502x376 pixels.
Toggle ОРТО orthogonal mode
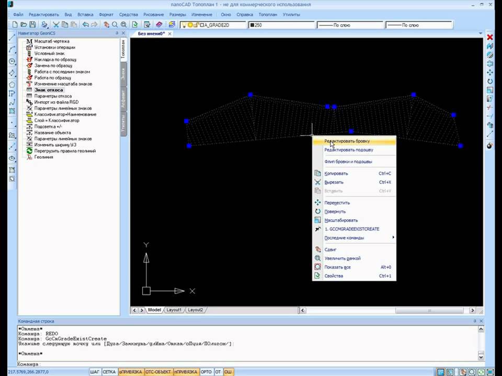tap(206, 372)
